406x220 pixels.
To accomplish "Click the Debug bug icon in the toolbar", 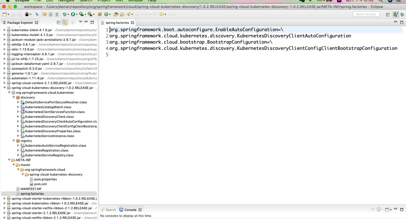I will click(x=64, y=14).
